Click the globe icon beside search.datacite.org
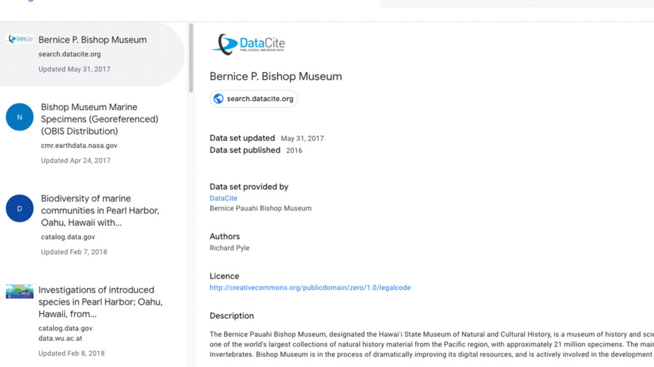 (x=218, y=99)
